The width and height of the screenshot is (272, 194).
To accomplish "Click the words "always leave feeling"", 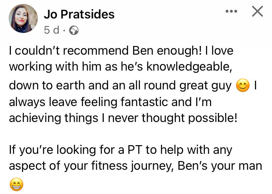I will click(x=63, y=102).
